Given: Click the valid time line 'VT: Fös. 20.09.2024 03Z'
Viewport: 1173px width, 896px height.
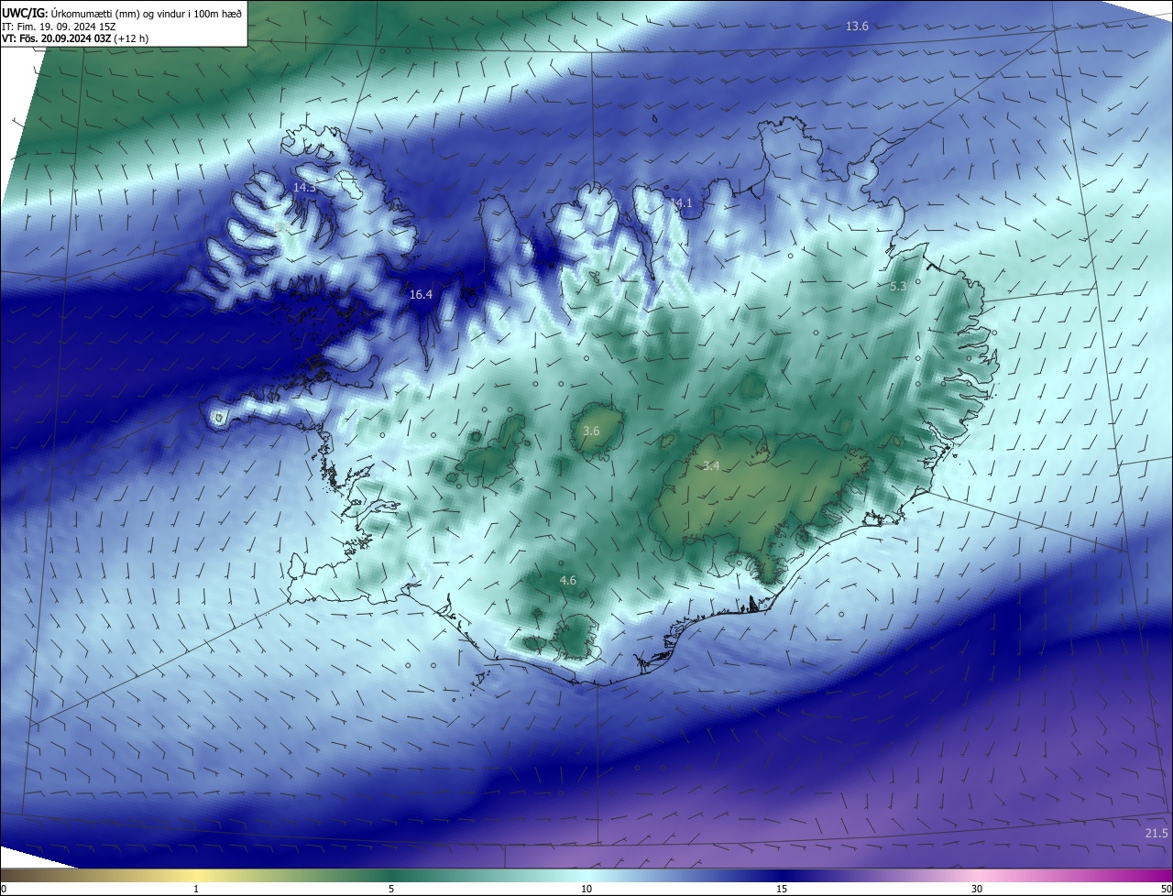Looking at the screenshot, I should [57, 39].
